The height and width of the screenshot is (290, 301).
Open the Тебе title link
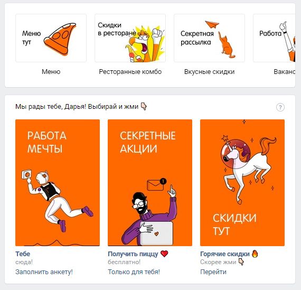[23, 254]
